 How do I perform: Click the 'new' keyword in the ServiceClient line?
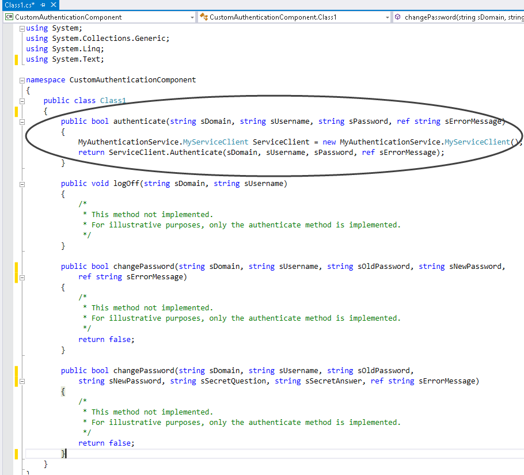329,142
